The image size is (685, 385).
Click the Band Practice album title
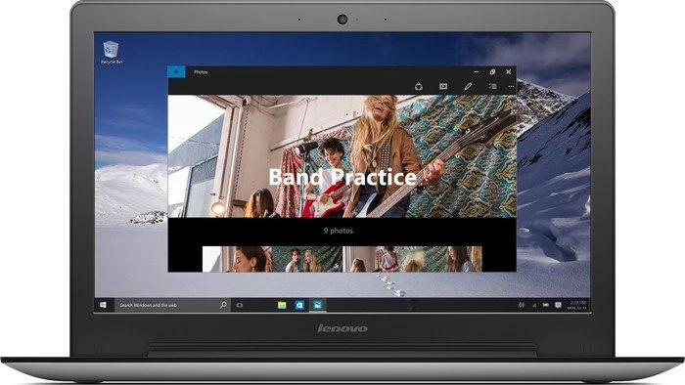point(342,177)
